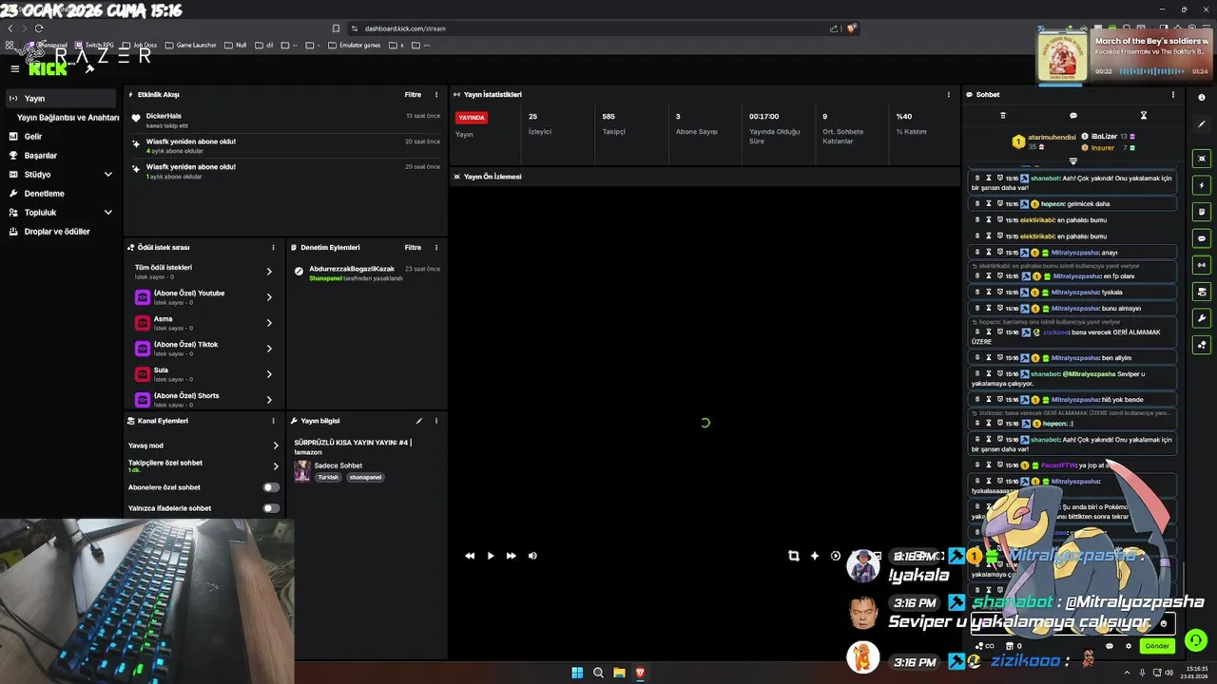Open options menu for Yayın bilgisi panel

(x=436, y=421)
